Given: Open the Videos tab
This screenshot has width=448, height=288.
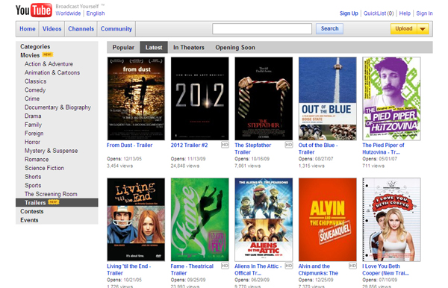Looking at the screenshot, I should point(52,29).
